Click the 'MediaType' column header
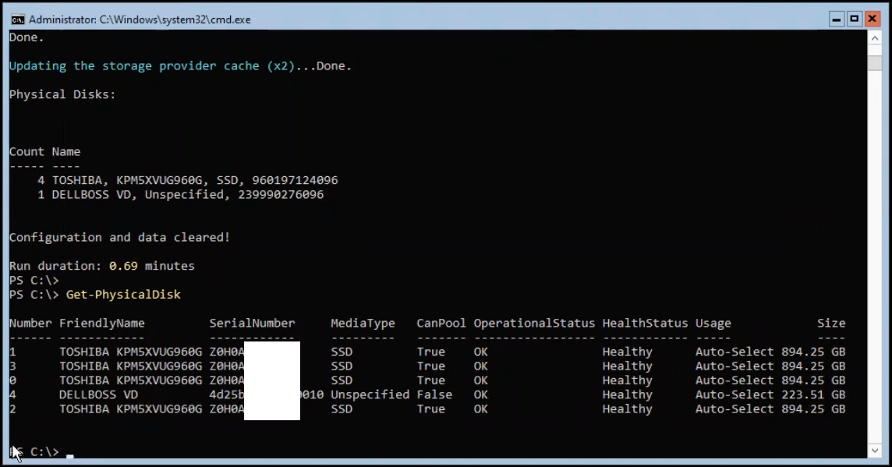The width and height of the screenshot is (892, 467). 363,324
